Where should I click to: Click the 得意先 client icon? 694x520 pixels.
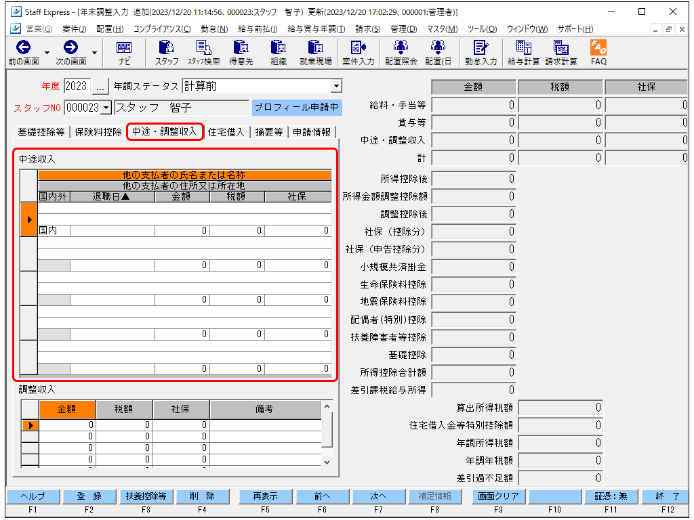[x=241, y=52]
